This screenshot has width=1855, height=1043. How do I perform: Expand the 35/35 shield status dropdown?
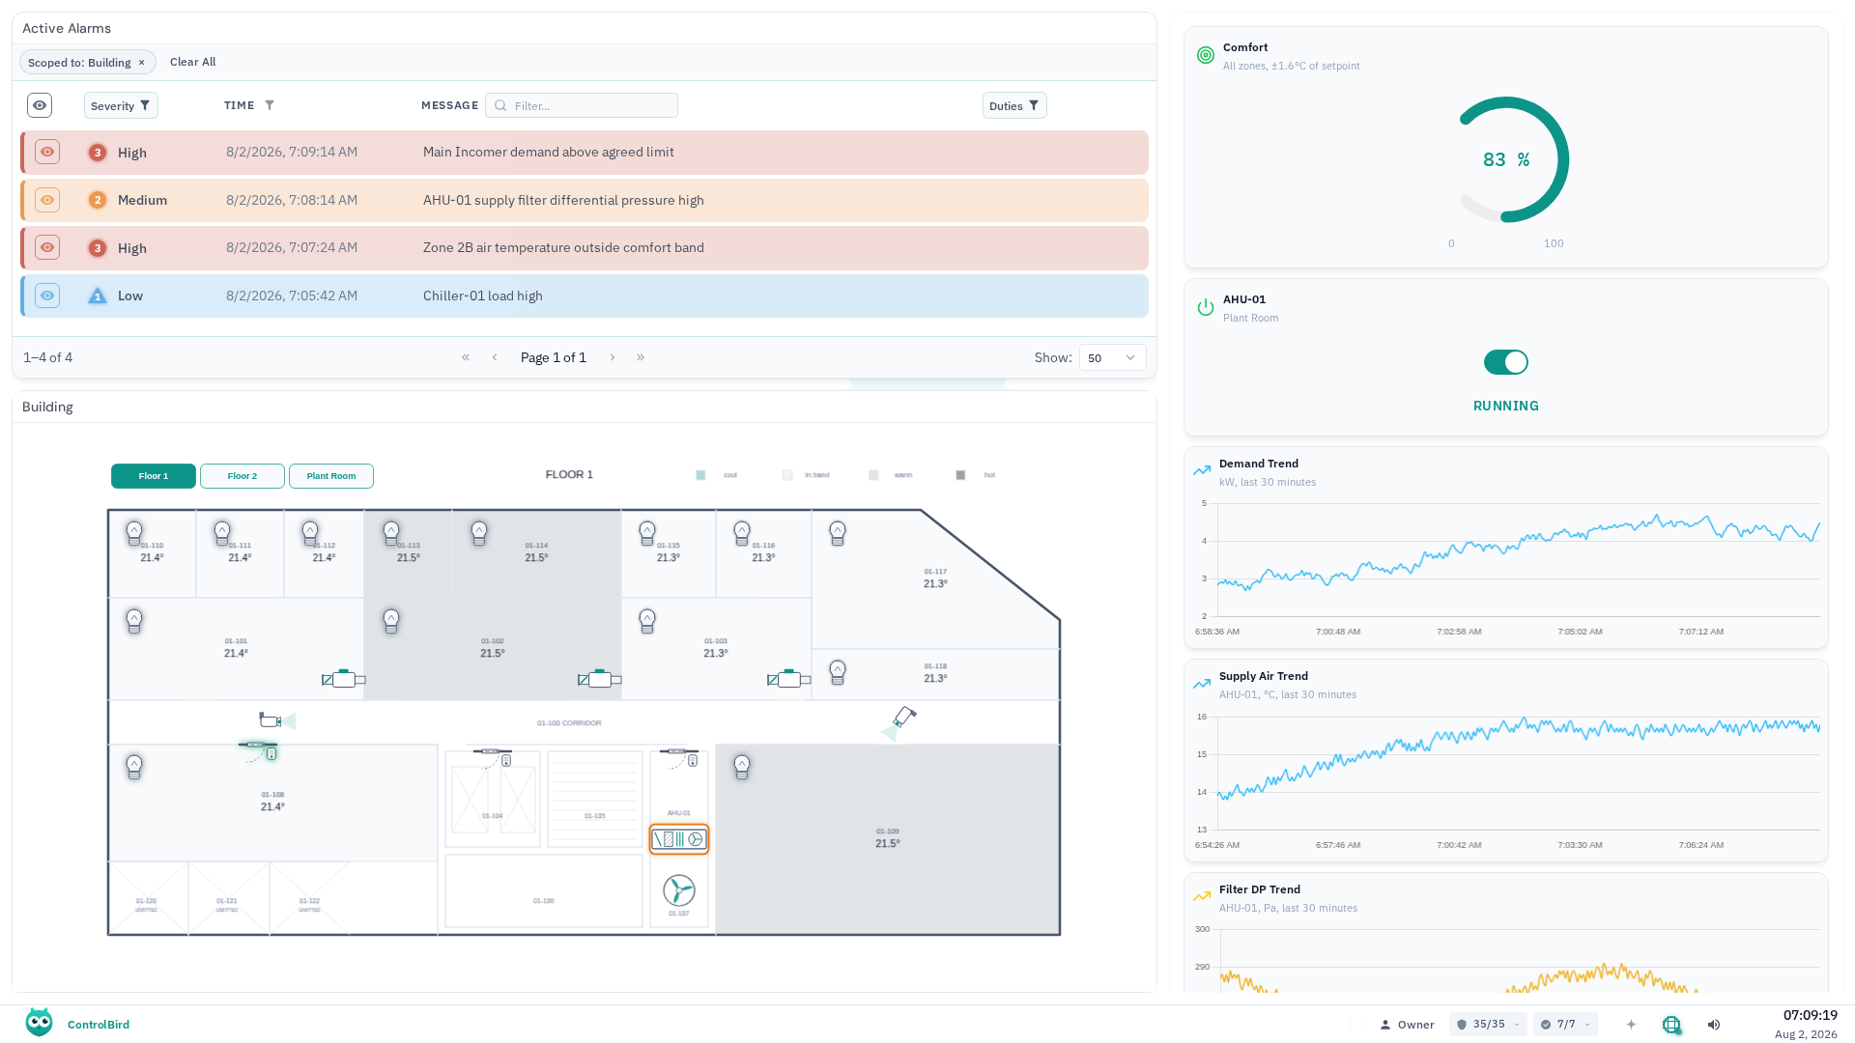(x=1488, y=1025)
